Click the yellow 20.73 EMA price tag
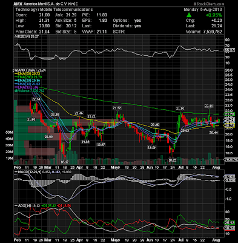The width and height of the screenshot is (238, 243). click(230, 126)
